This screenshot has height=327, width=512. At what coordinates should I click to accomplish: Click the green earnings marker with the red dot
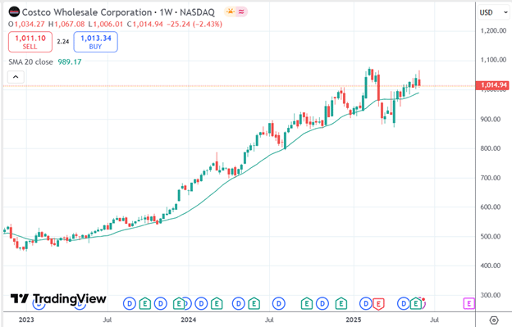tap(416, 304)
